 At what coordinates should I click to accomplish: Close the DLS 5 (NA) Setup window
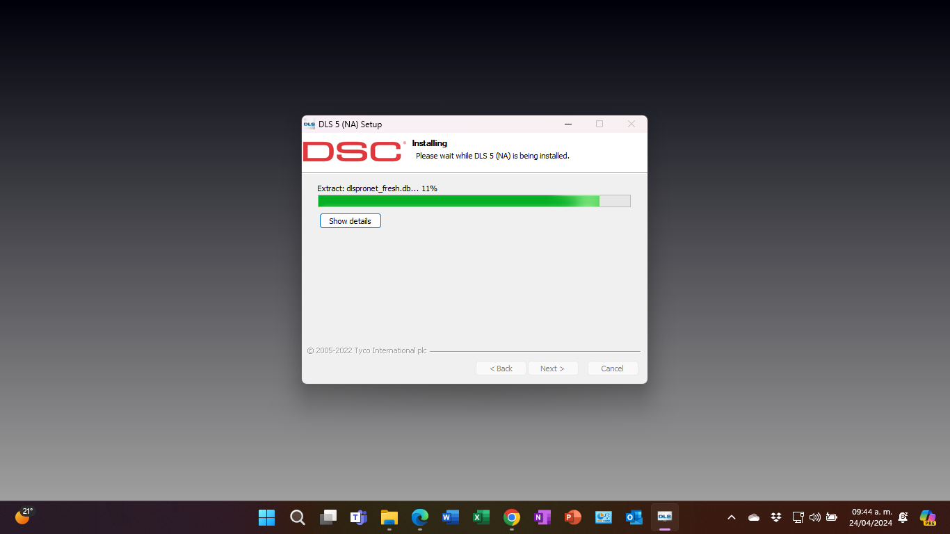631,124
